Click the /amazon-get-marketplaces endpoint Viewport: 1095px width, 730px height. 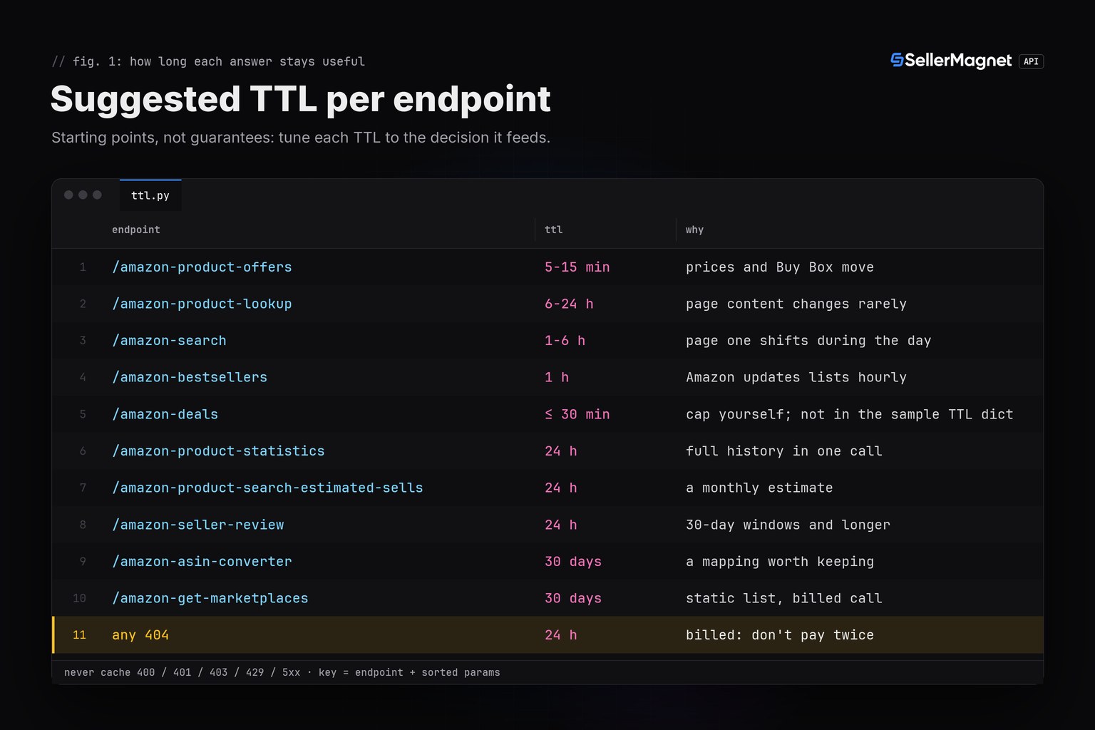point(210,599)
